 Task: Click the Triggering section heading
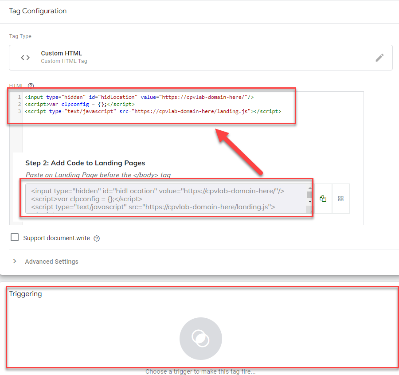click(x=25, y=294)
